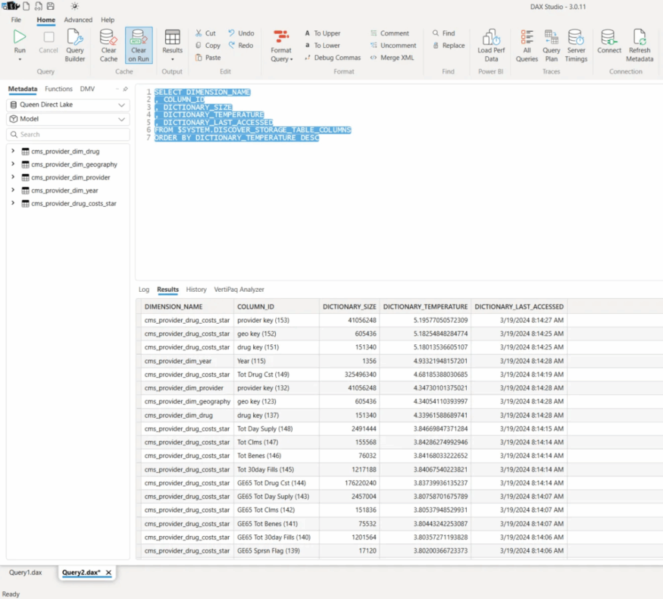Format Query using the ribbon button
The width and height of the screenshot is (663, 599).
point(281,46)
